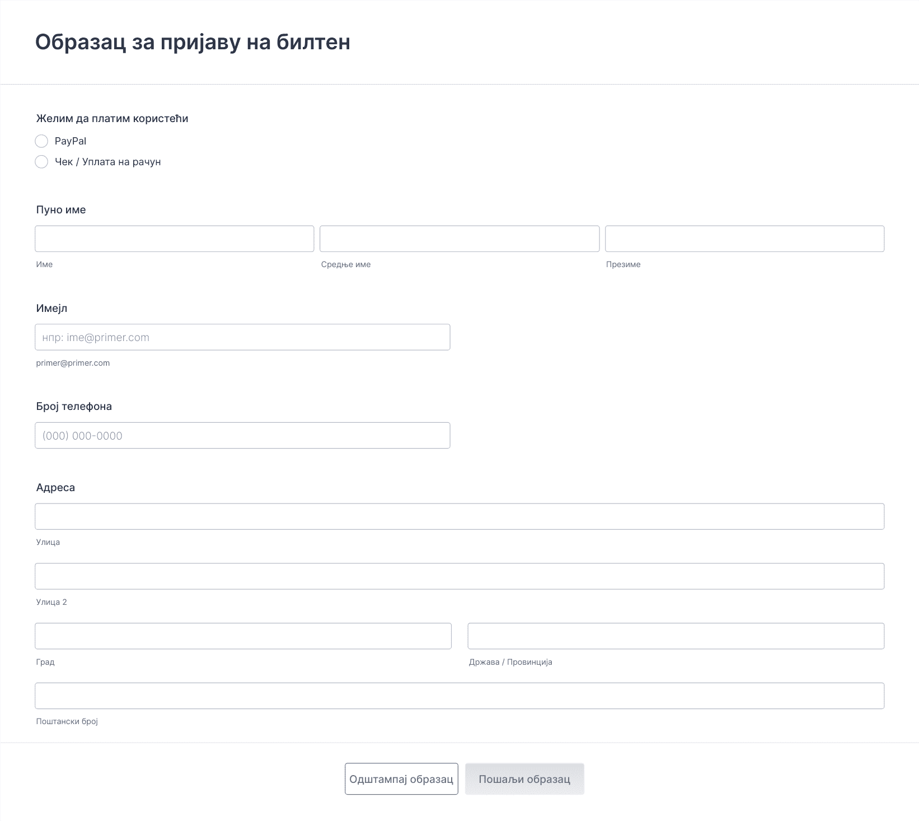
Task: Click the Име first name field
Action: pyautogui.click(x=174, y=239)
